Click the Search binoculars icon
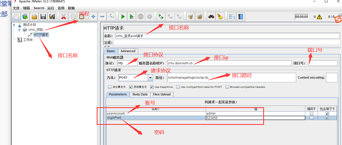The image size is (342, 145). click(x=211, y=17)
